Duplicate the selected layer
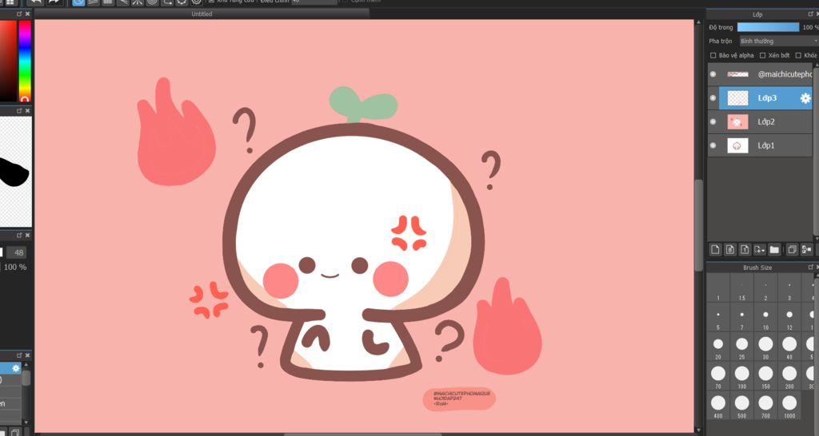819x436 pixels. click(792, 250)
